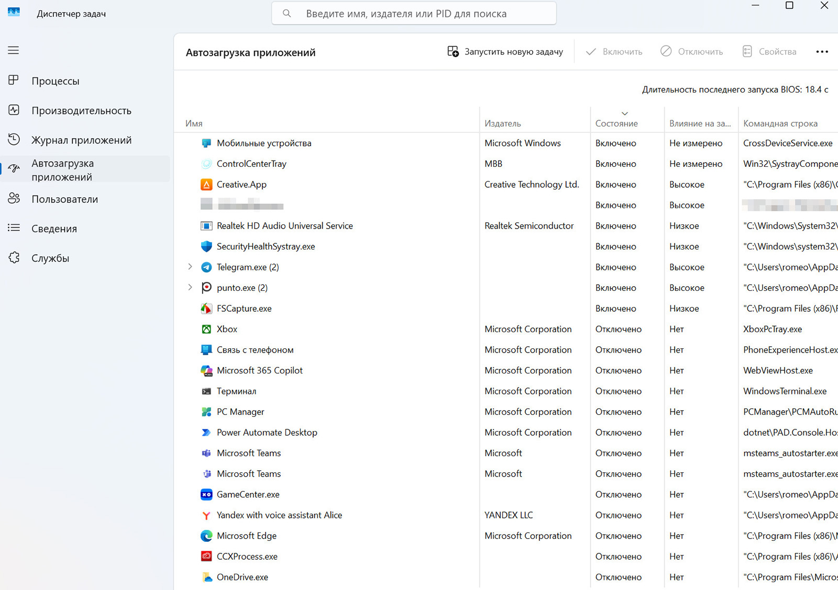Select the Мобильные устройства row
The image size is (838, 590).
(x=506, y=143)
